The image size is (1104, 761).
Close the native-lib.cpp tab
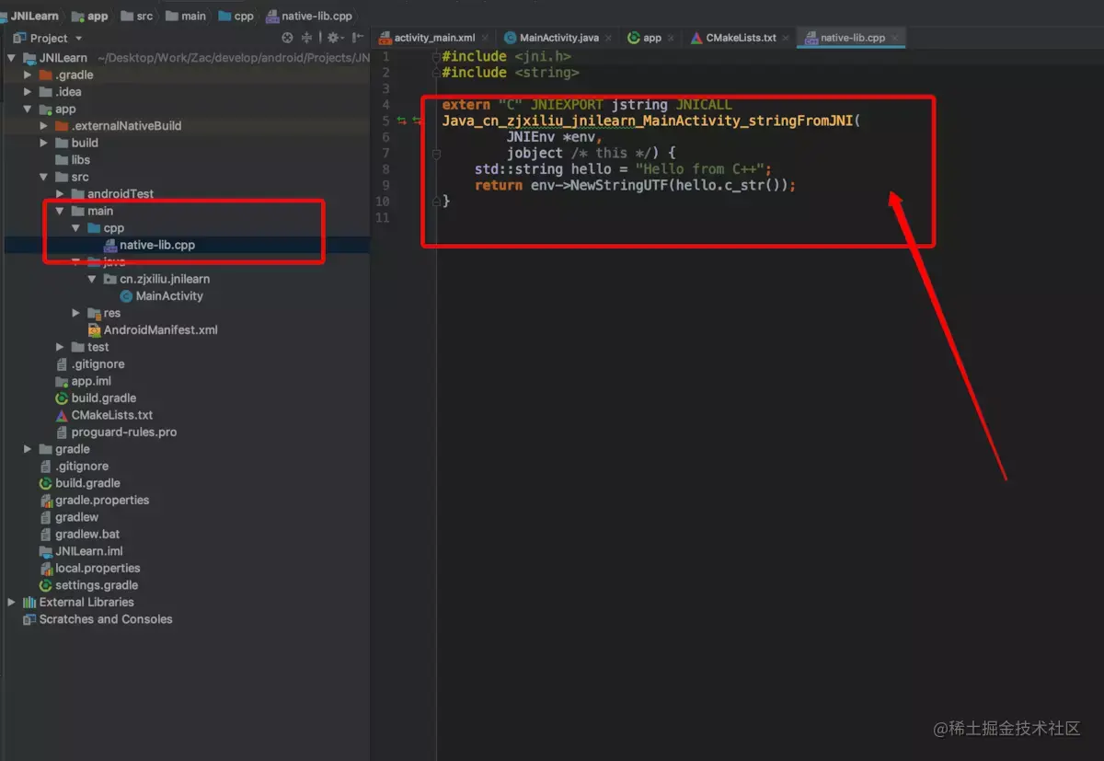895,38
